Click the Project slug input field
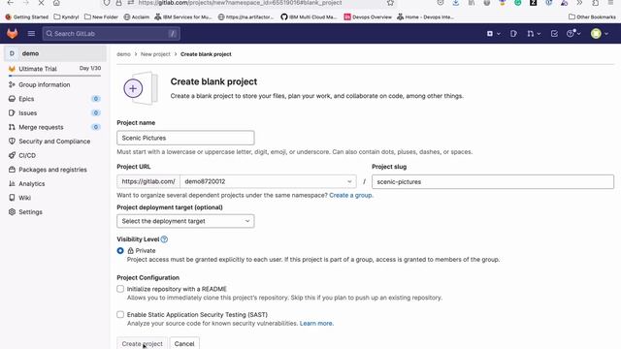Screen dimensions: 621x349 493,181
